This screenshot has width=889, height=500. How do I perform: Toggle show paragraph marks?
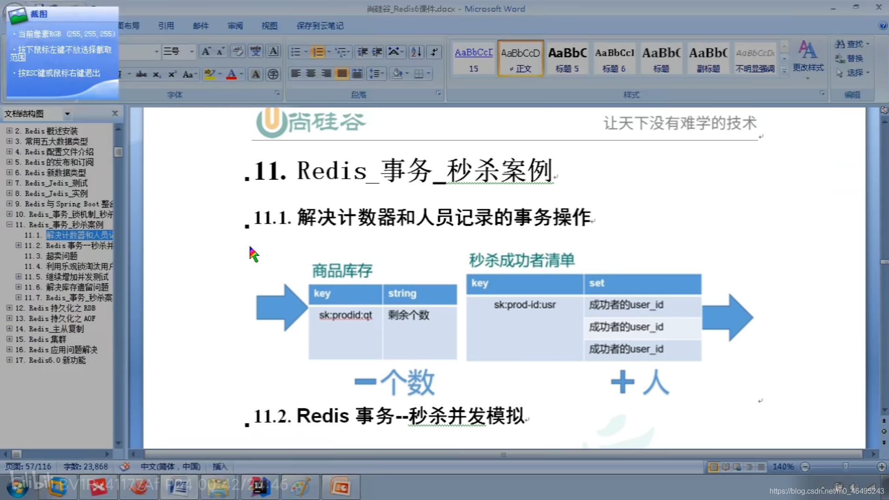tap(434, 52)
